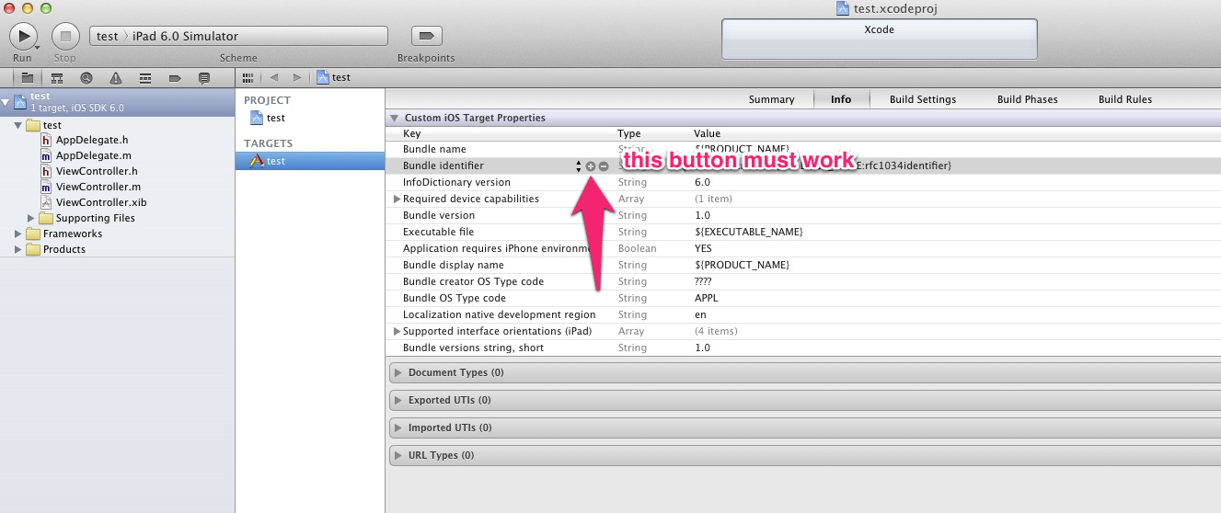The height and width of the screenshot is (513, 1221).
Task: Go forward with the jump bar right arrow
Action: [296, 77]
